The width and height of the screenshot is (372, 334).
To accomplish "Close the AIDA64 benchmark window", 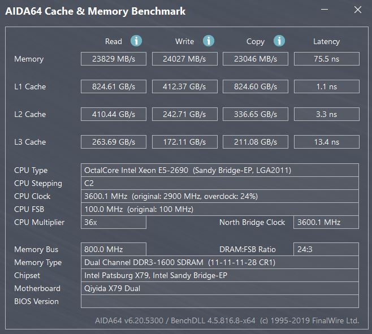I will 357,10.
